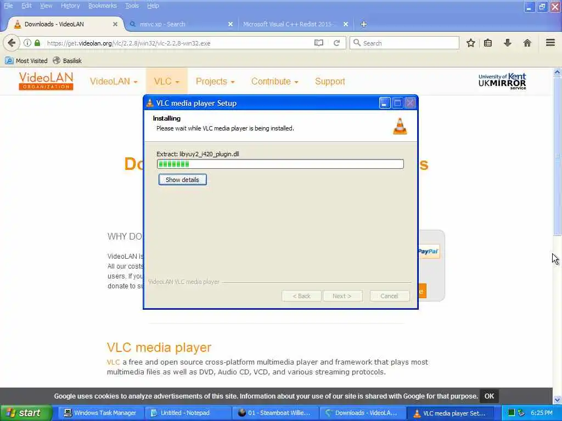Viewport: 562px width, 421px height.
Task: Open the Help menu
Action: tap(153, 5)
